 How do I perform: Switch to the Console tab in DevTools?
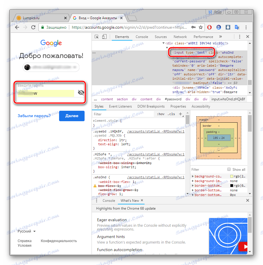pyautogui.click(x=142, y=37)
